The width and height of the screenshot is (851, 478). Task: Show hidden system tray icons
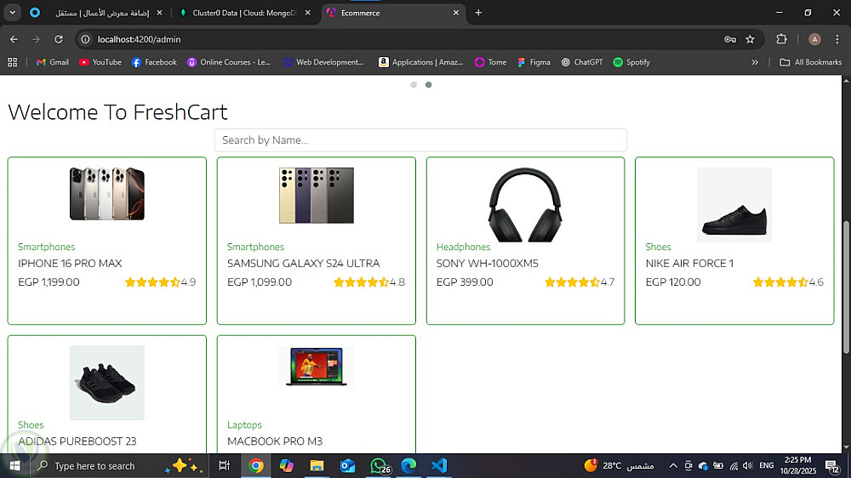pyautogui.click(x=673, y=465)
